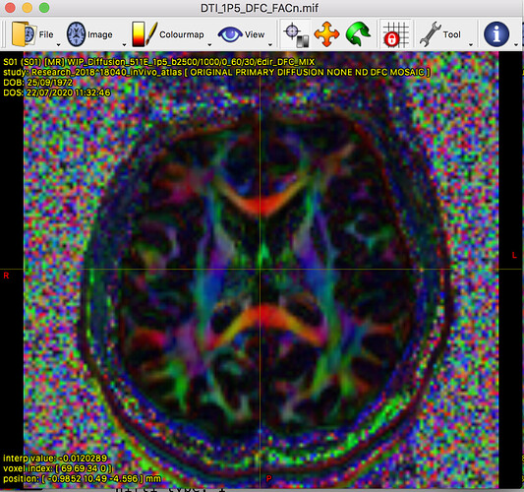Open the Colourmap menu label
524x492 pixels.
pos(182,34)
